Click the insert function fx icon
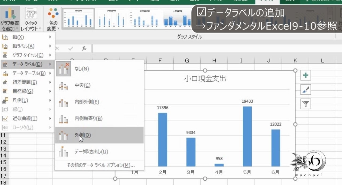The image size is (342, 185). tap(84, 49)
